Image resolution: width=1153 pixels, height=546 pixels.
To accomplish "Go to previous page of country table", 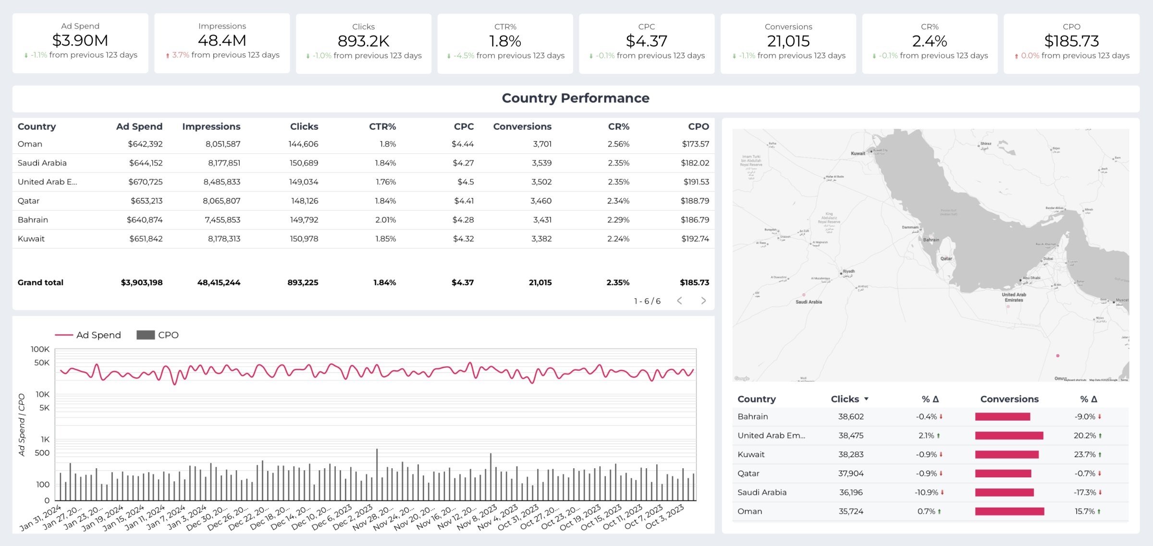I will [679, 301].
